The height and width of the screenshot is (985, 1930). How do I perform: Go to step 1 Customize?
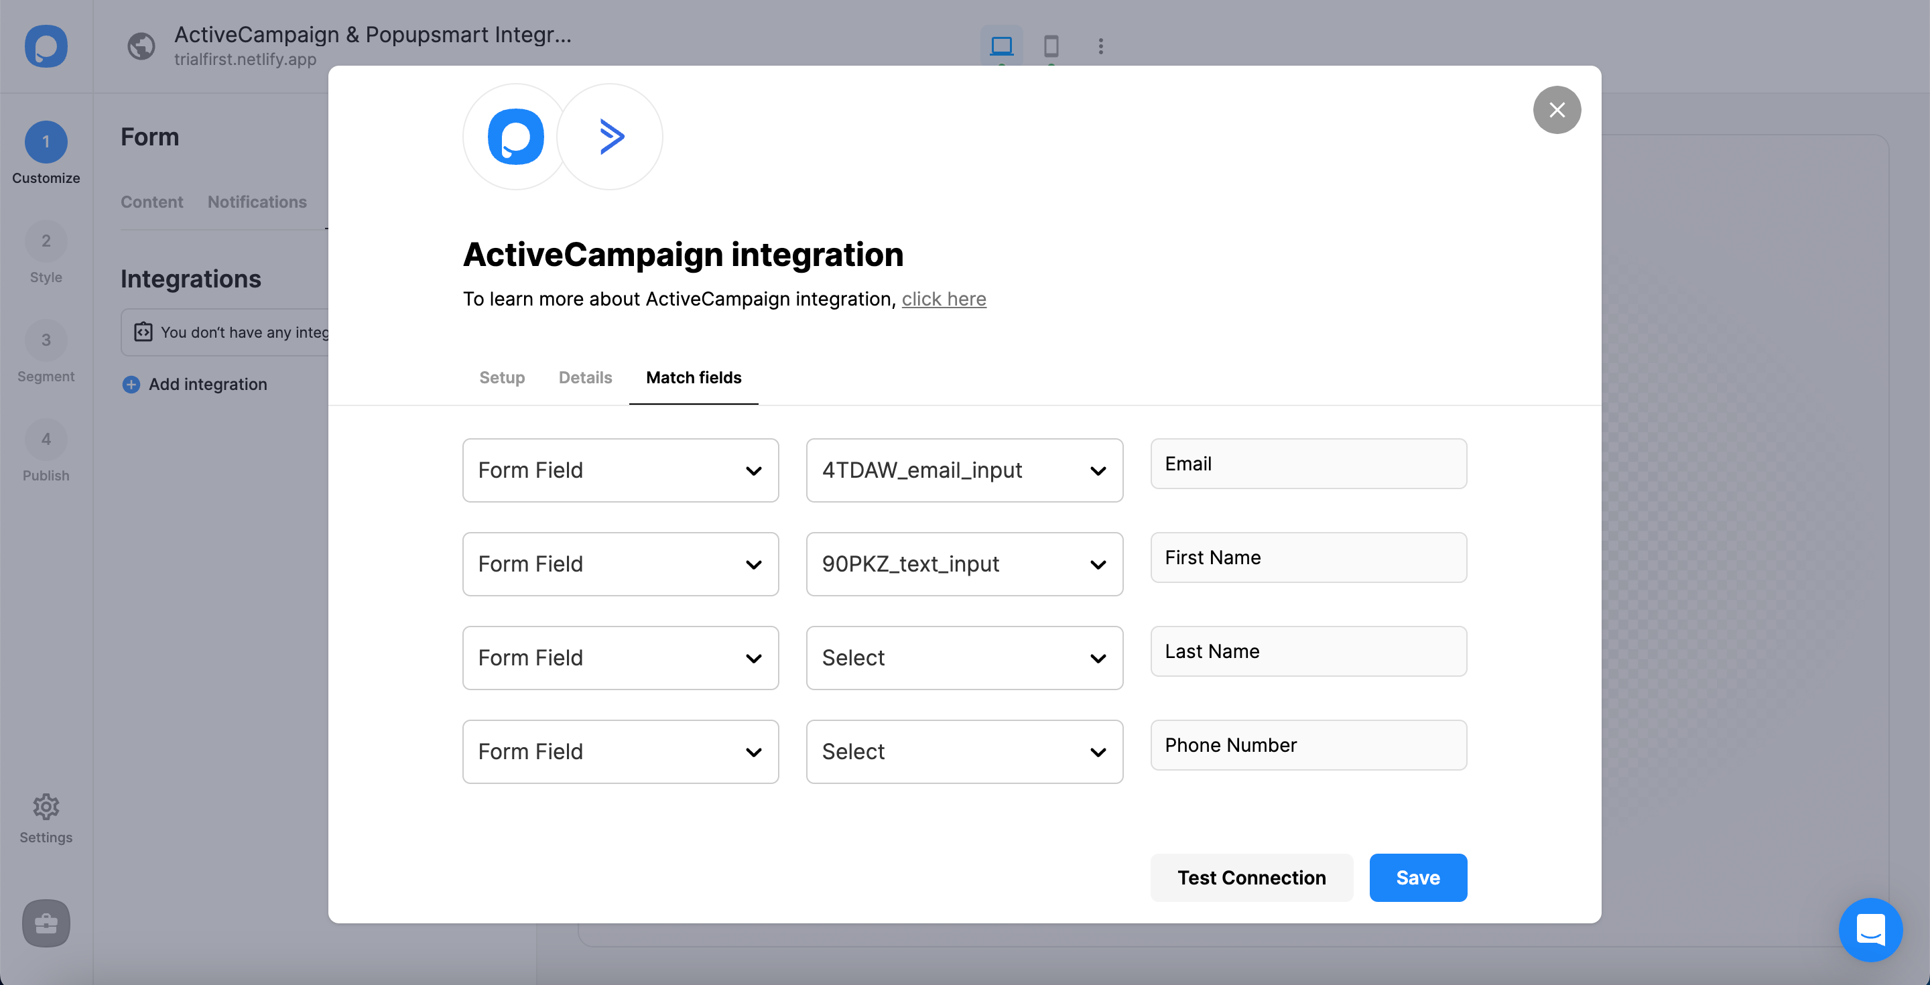pos(46,153)
